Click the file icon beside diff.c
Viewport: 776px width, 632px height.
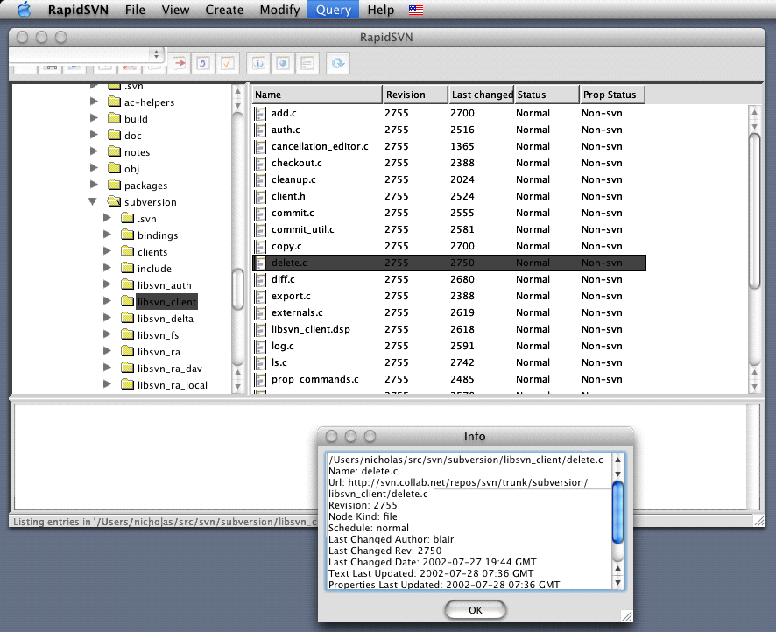click(260, 280)
